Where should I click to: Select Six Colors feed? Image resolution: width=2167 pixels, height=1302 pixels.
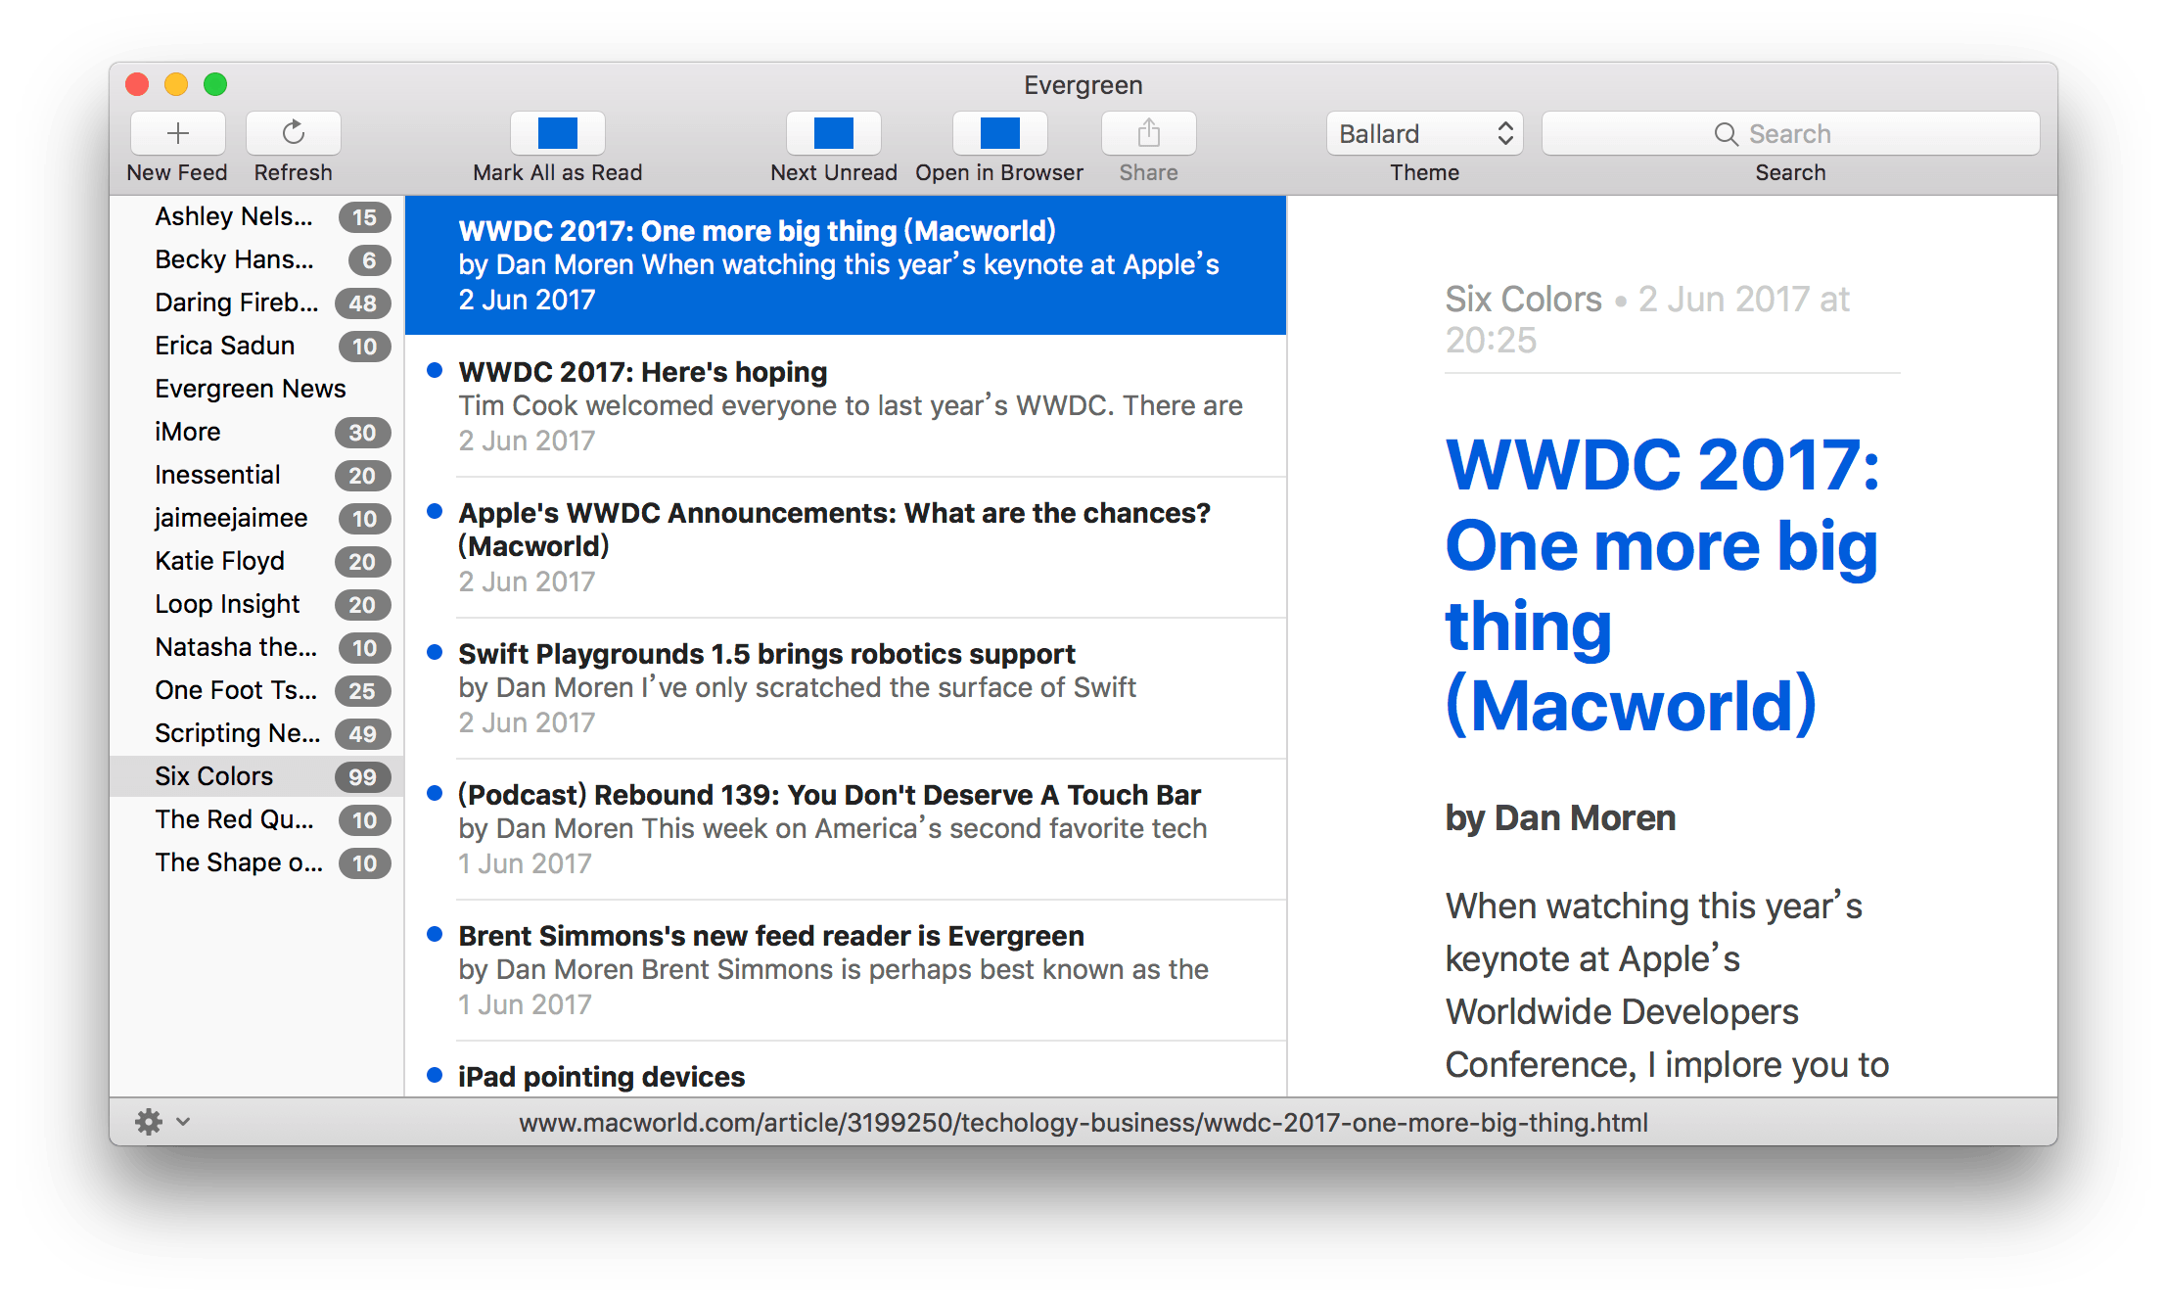coord(256,776)
